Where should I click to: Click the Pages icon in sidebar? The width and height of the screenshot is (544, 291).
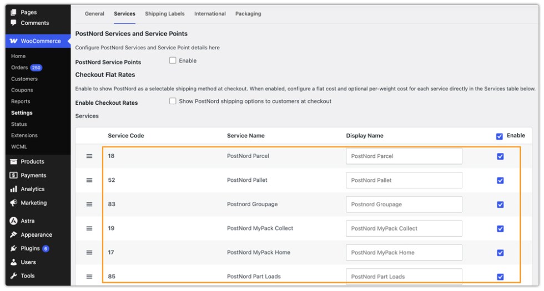point(13,12)
